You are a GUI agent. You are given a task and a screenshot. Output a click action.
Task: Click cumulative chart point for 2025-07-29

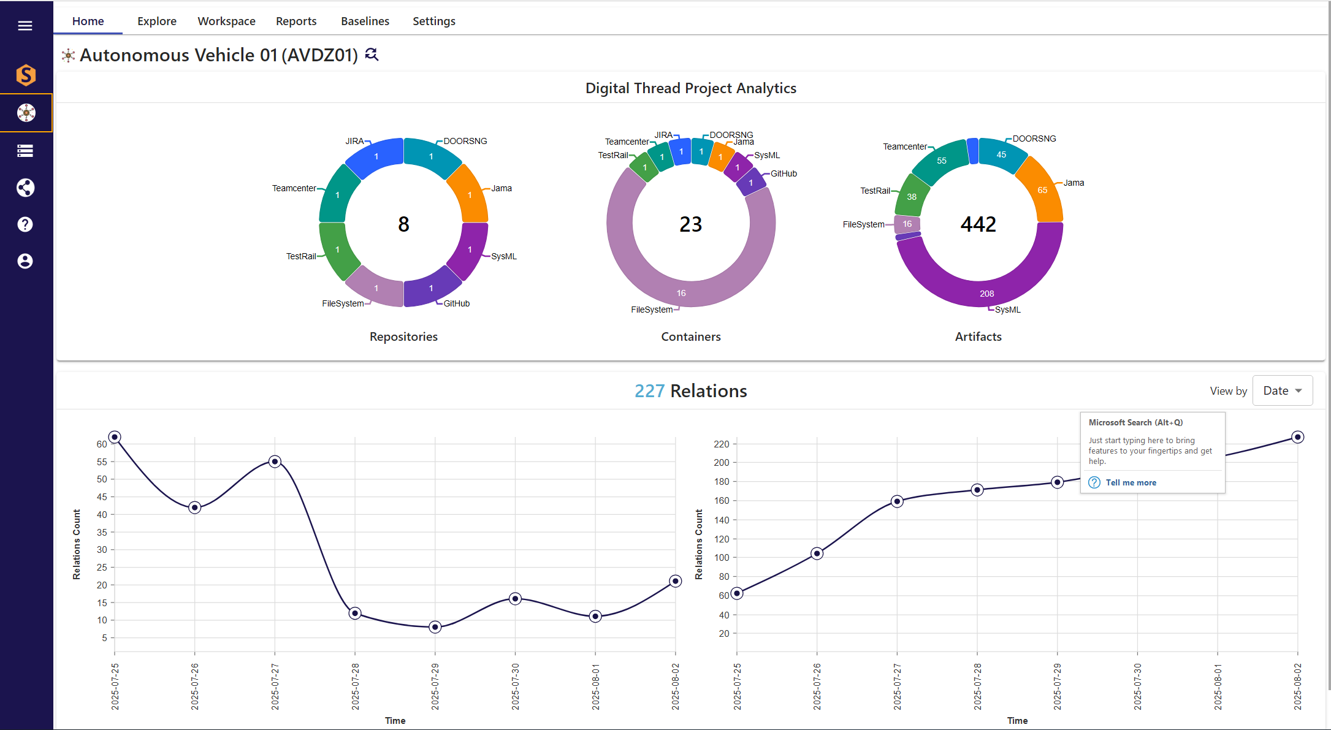(1058, 482)
